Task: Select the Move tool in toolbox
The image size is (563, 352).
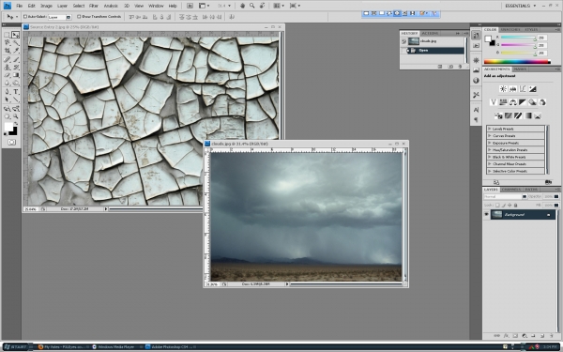Action: pyautogui.click(x=15, y=35)
